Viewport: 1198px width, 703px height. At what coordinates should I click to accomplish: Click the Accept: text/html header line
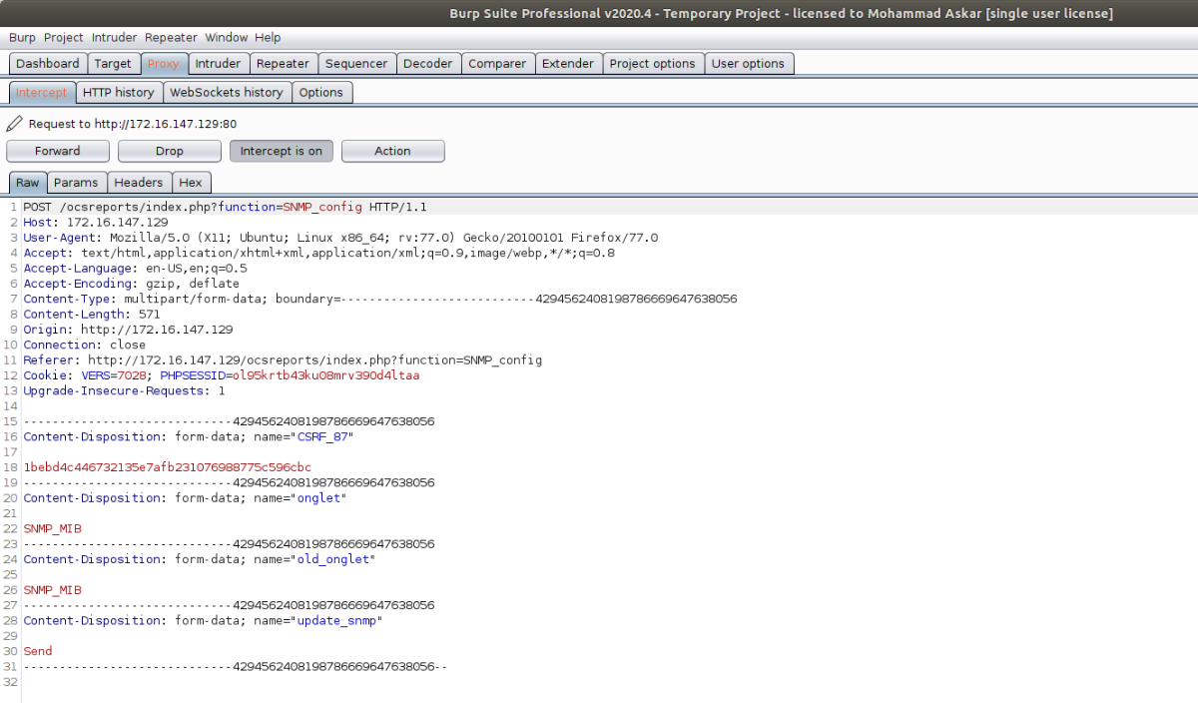point(319,253)
